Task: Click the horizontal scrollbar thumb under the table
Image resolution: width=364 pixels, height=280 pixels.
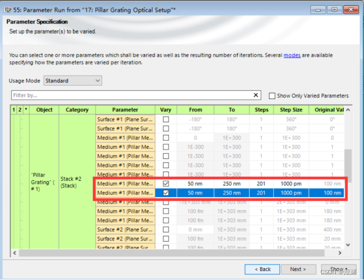Action: pos(172,253)
